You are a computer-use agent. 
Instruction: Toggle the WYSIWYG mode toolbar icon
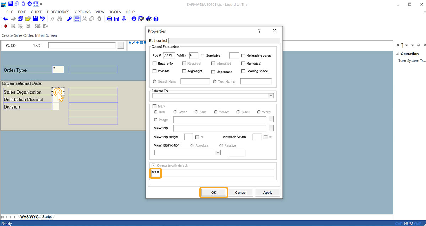coord(77,19)
